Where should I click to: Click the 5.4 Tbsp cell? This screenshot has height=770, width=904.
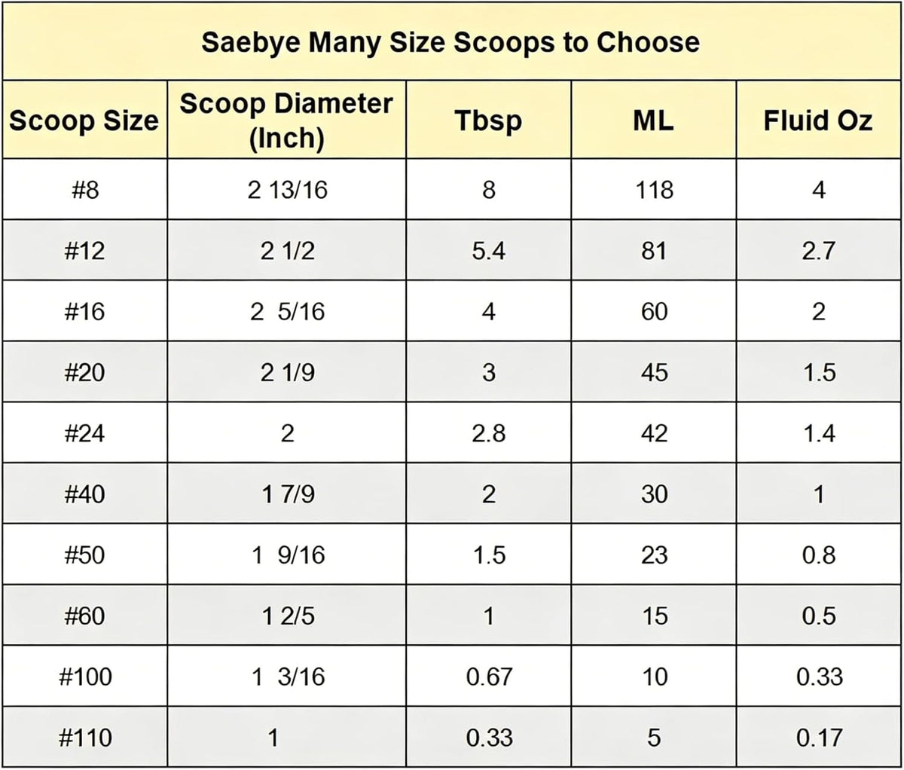(488, 250)
